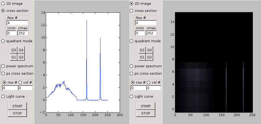Focus second row/col value field in left panel
261x124 pixels.
coord(25,88)
